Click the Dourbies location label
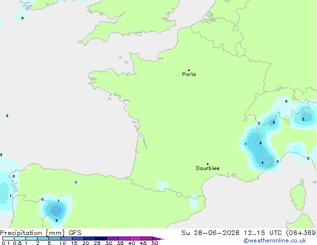317x245 pixels. tap(207, 168)
